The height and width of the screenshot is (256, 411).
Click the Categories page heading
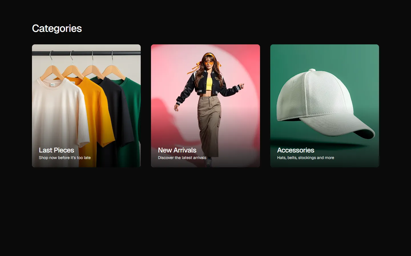pyautogui.click(x=57, y=28)
